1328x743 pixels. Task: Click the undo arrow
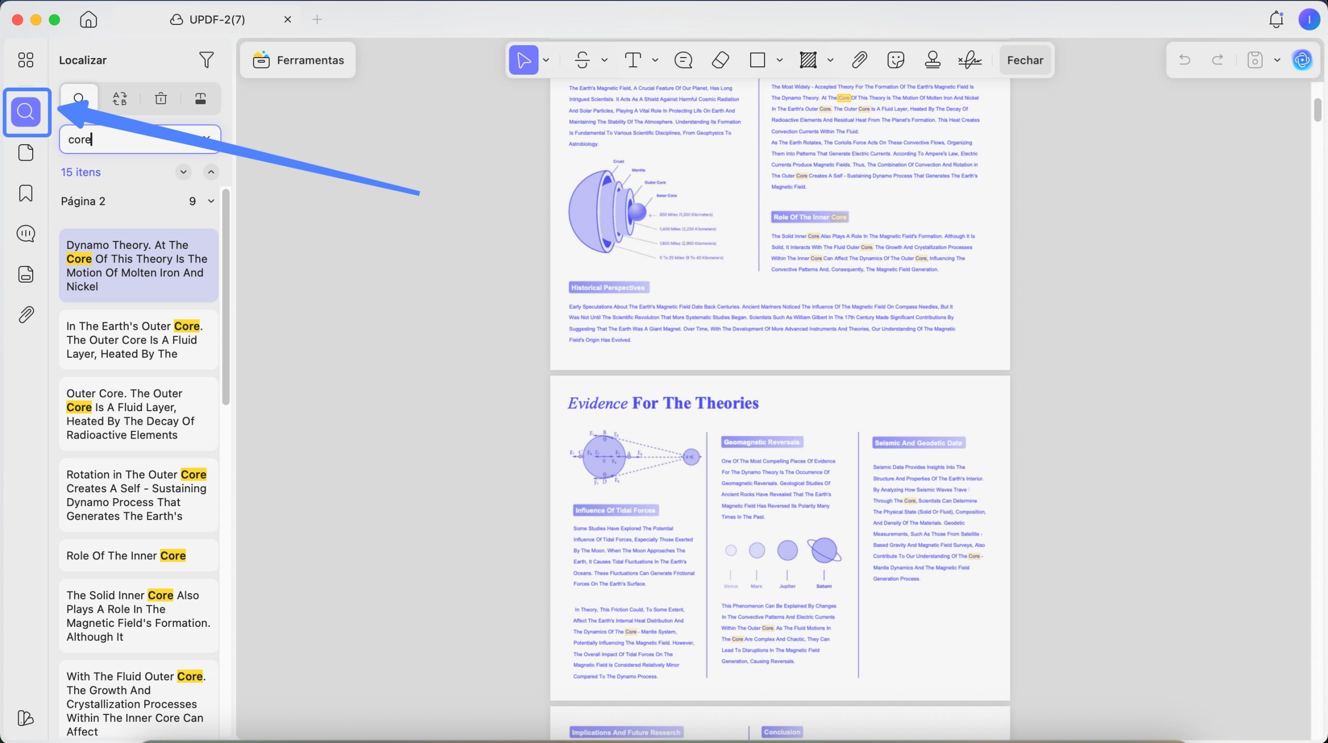pos(1184,60)
